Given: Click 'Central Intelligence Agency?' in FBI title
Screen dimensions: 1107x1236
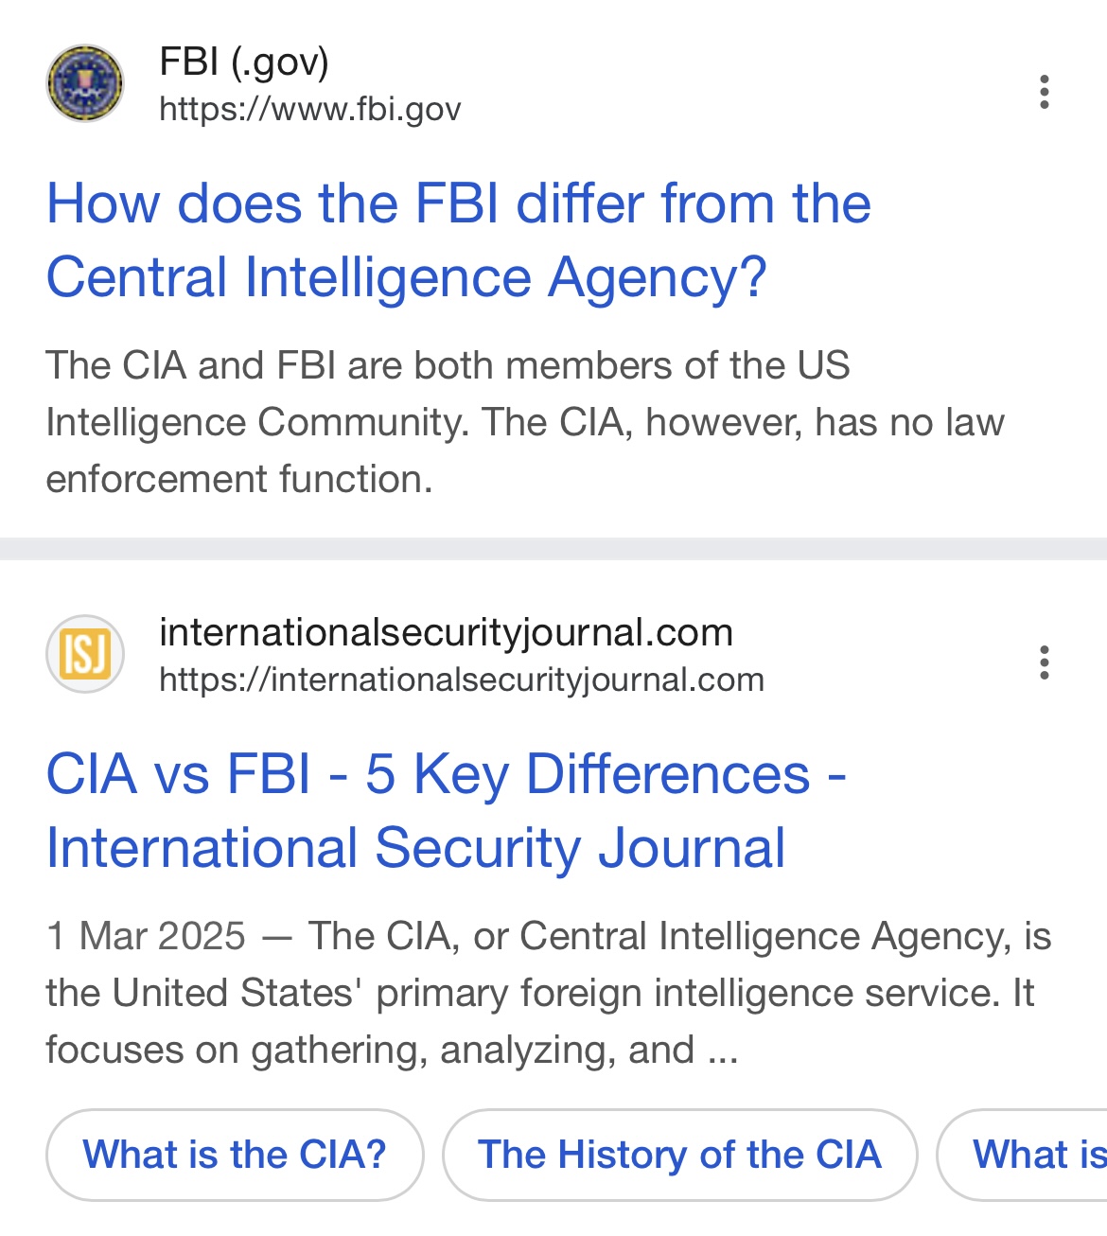Looking at the screenshot, I should pos(406,278).
